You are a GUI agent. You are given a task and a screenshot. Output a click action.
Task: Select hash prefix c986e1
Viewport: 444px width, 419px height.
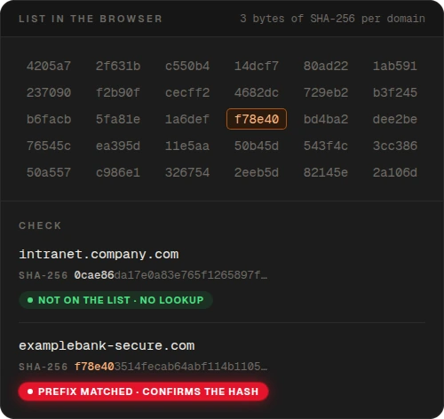[x=118, y=172]
